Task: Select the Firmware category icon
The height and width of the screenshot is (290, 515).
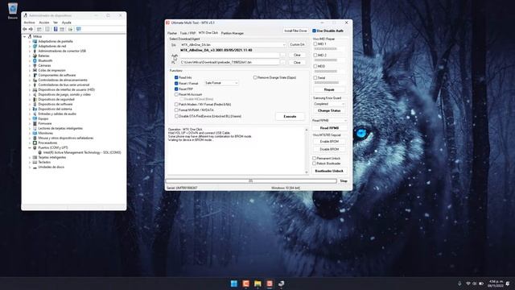Action: (35, 123)
